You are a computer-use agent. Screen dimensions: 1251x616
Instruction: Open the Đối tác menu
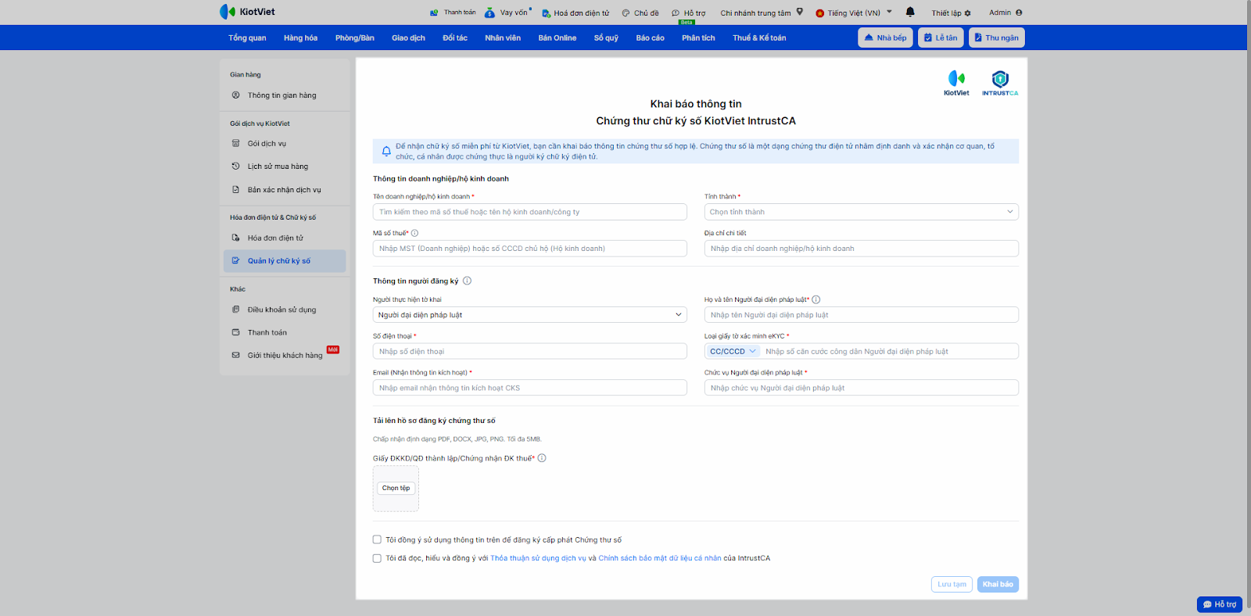455,38
